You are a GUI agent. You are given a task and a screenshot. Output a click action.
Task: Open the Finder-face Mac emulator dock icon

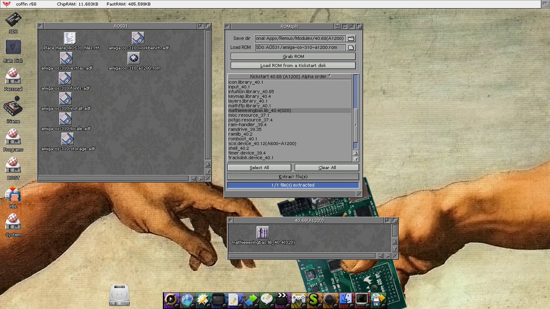pyautogui.click(x=346, y=300)
